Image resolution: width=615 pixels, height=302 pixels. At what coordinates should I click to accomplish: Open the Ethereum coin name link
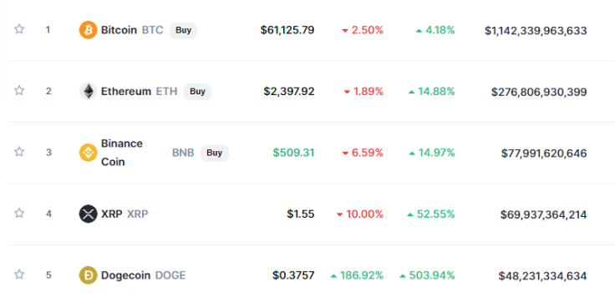126,92
